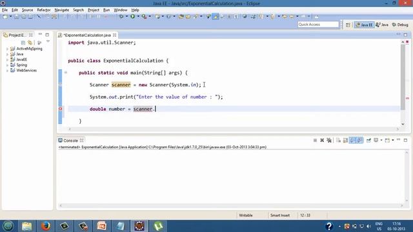Click Remove All Terminated Launches icon
The width and height of the screenshot is (413, 232).
point(329,140)
